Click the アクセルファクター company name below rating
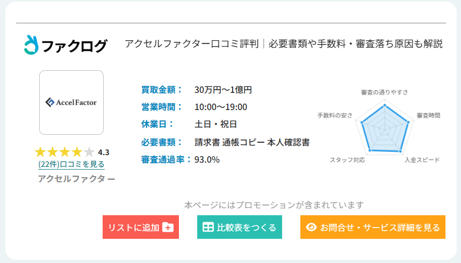Viewport: 461px width, 263px height. (x=76, y=178)
